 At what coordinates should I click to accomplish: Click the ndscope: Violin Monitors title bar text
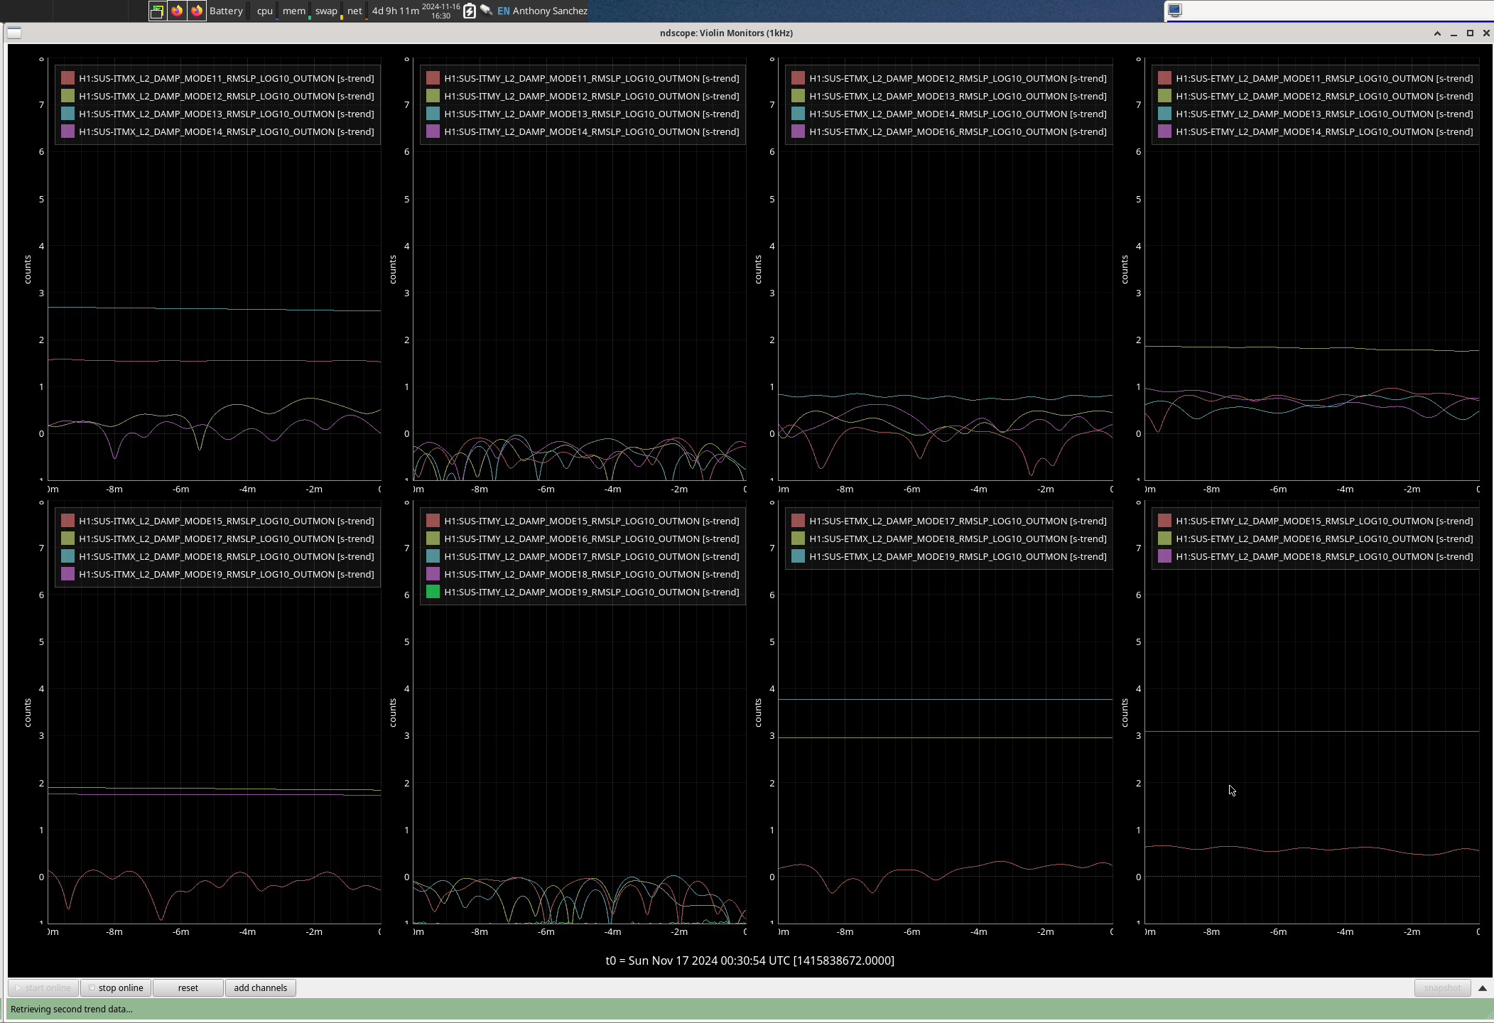[x=726, y=33]
